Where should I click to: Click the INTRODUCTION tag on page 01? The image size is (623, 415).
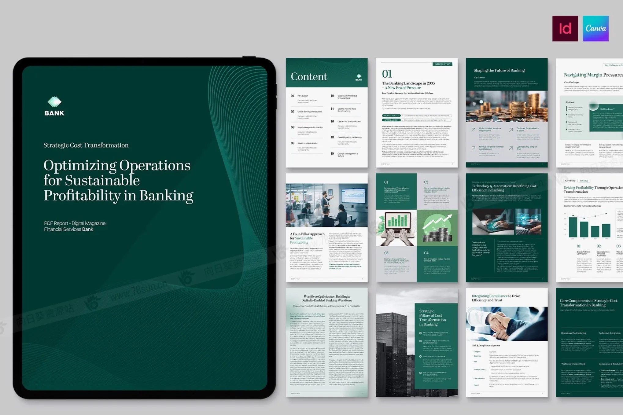click(x=442, y=64)
